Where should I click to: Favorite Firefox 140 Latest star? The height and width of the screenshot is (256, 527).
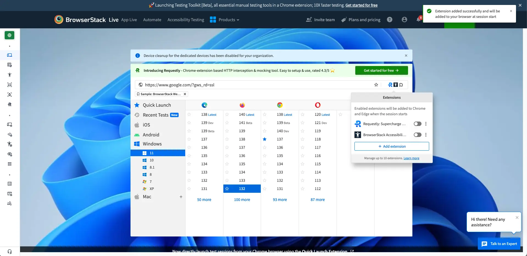tap(227, 114)
